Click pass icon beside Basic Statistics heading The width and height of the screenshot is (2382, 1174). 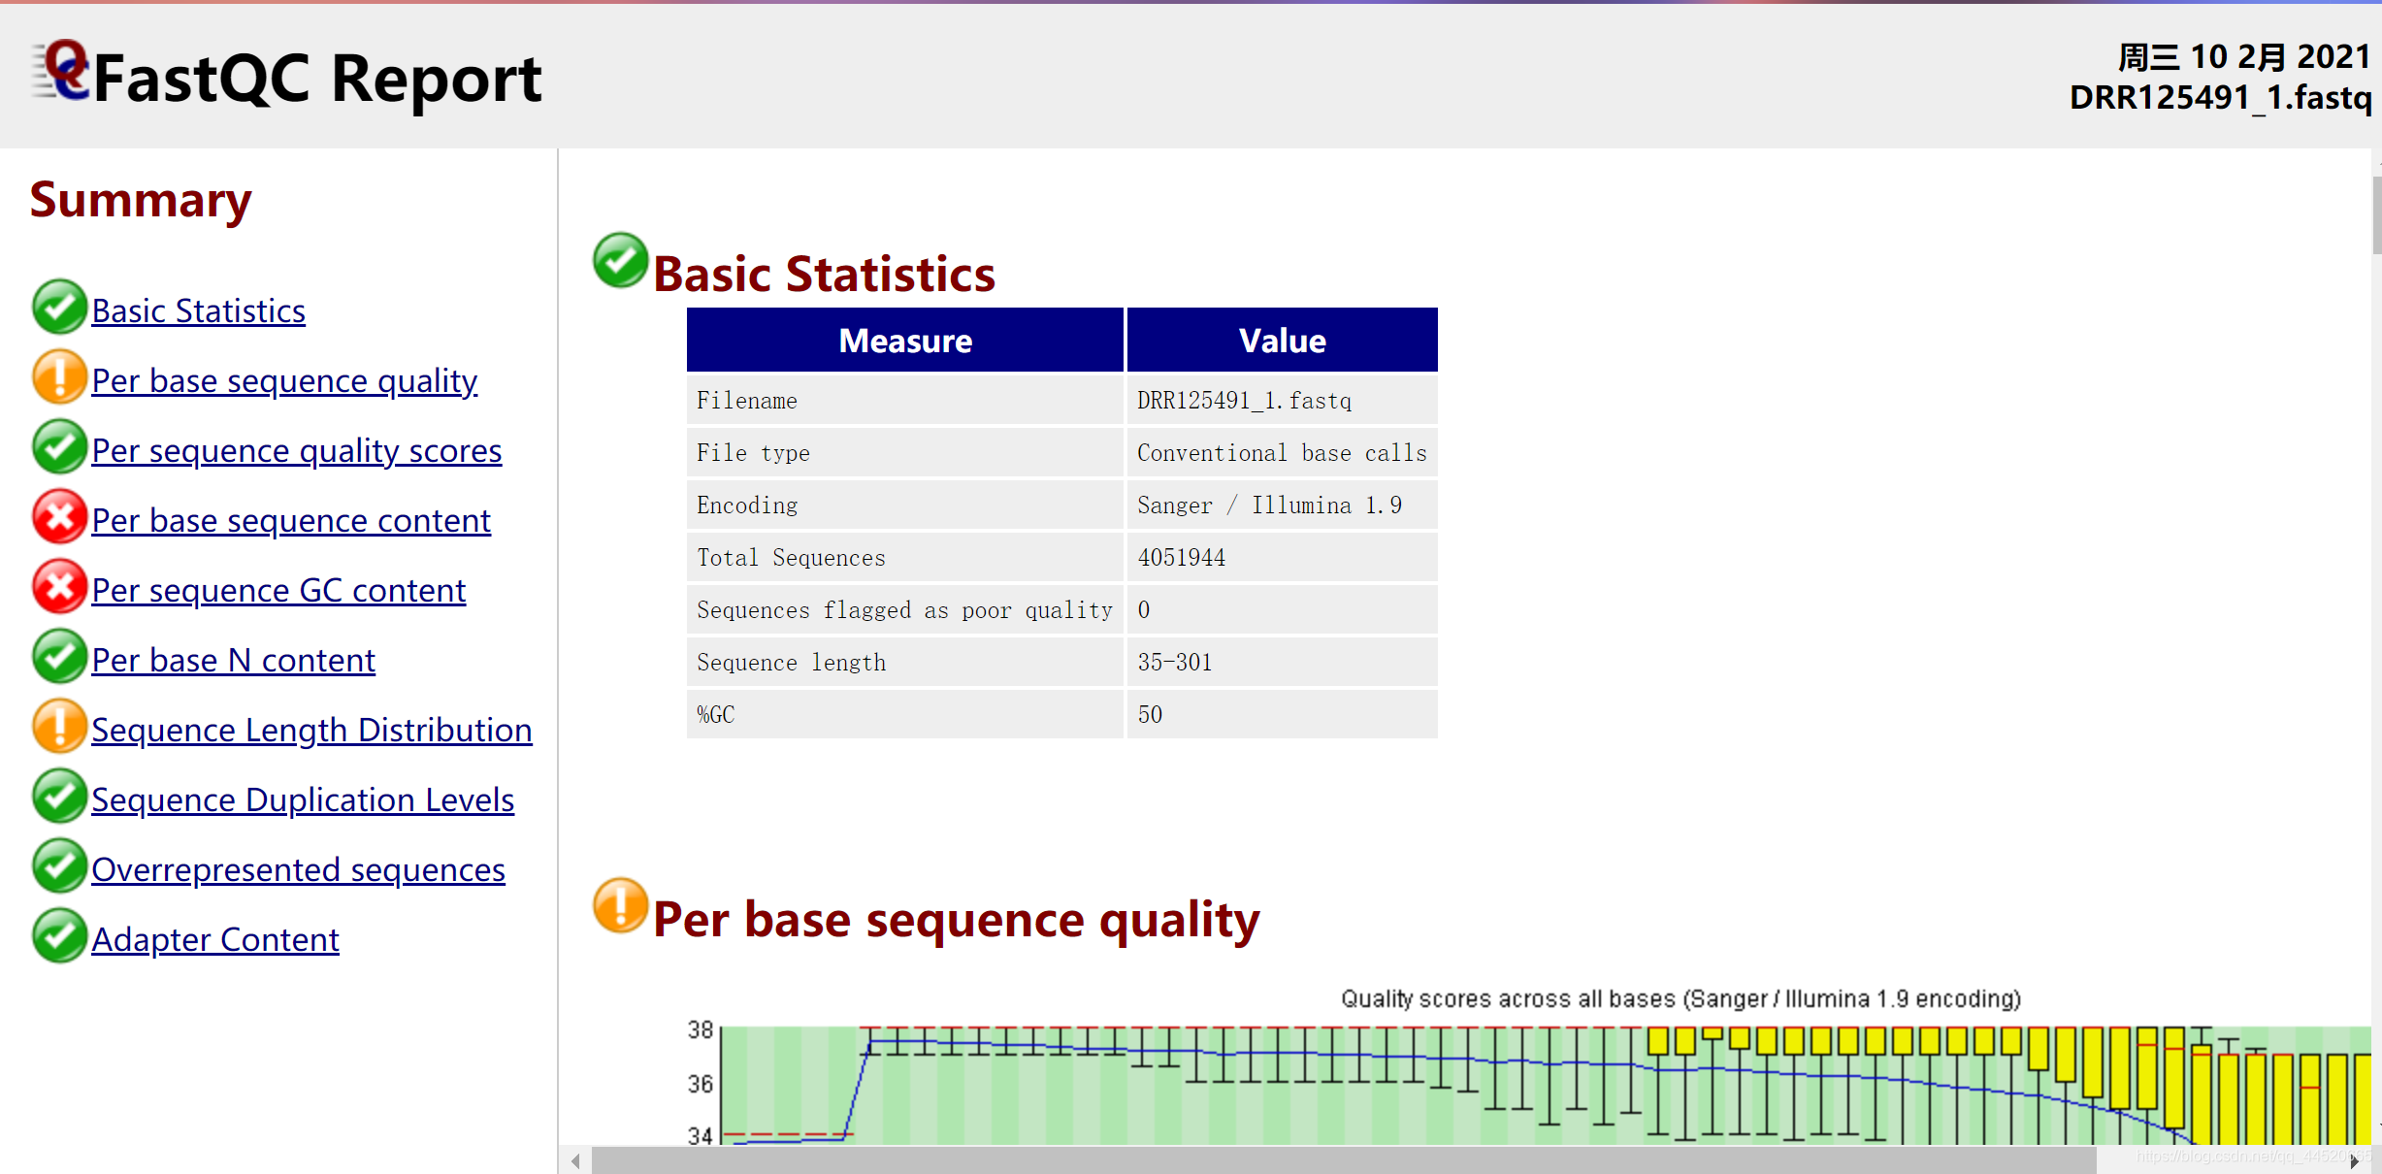pyautogui.click(x=620, y=261)
